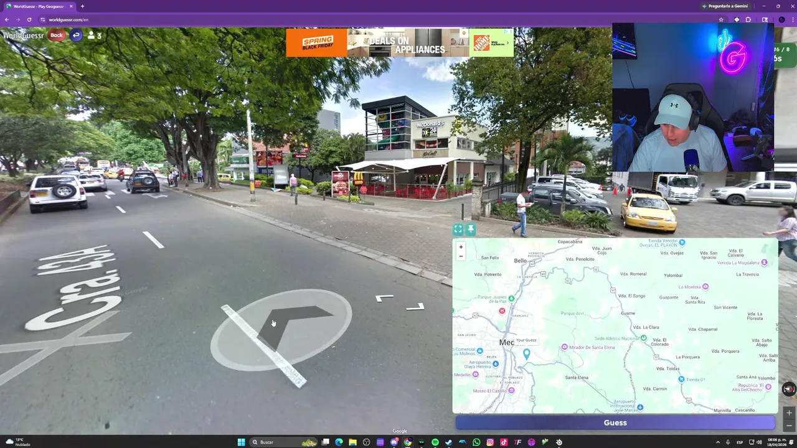
Task: Open Instagram from the taskbar
Action: click(490, 442)
